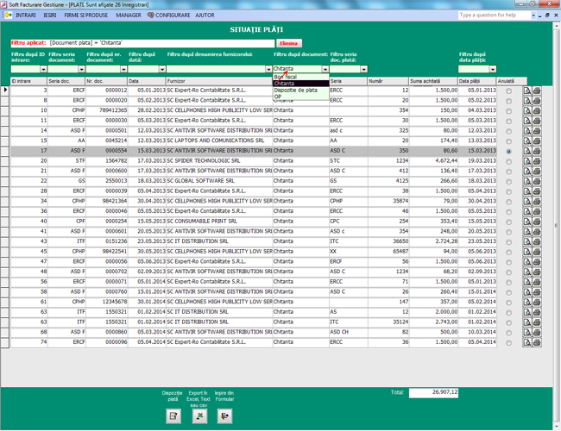Open the FIRME SI PRODUSE menu

click(x=85, y=15)
